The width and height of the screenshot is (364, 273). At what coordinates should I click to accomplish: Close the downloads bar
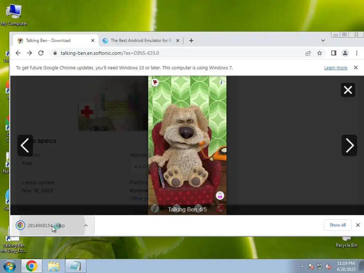coord(358,225)
